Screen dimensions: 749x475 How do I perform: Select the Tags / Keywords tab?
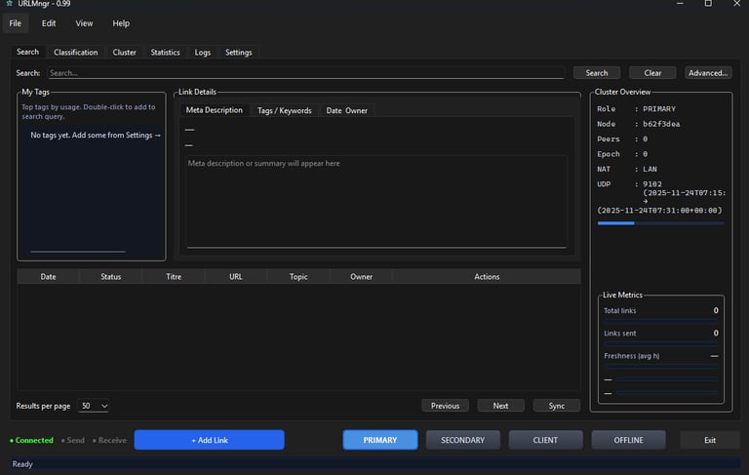pos(284,110)
